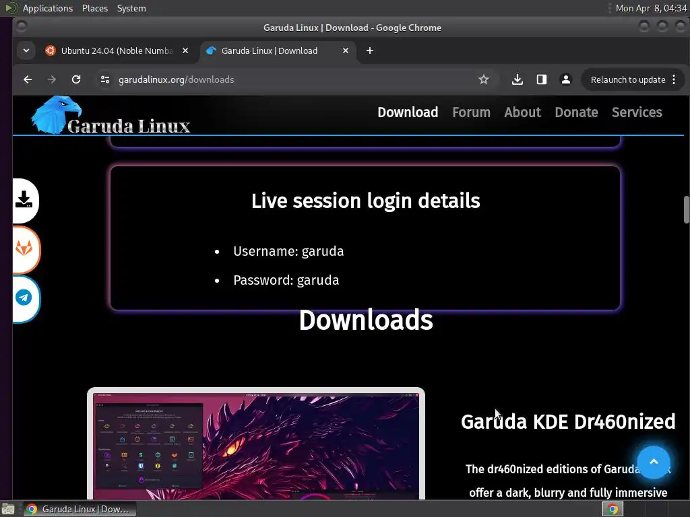Click the clock in the top panel
Screen dimensions: 690x517
[651, 8]
